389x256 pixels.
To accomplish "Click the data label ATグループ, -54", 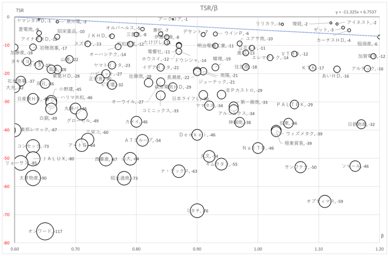I will tap(142, 140).
